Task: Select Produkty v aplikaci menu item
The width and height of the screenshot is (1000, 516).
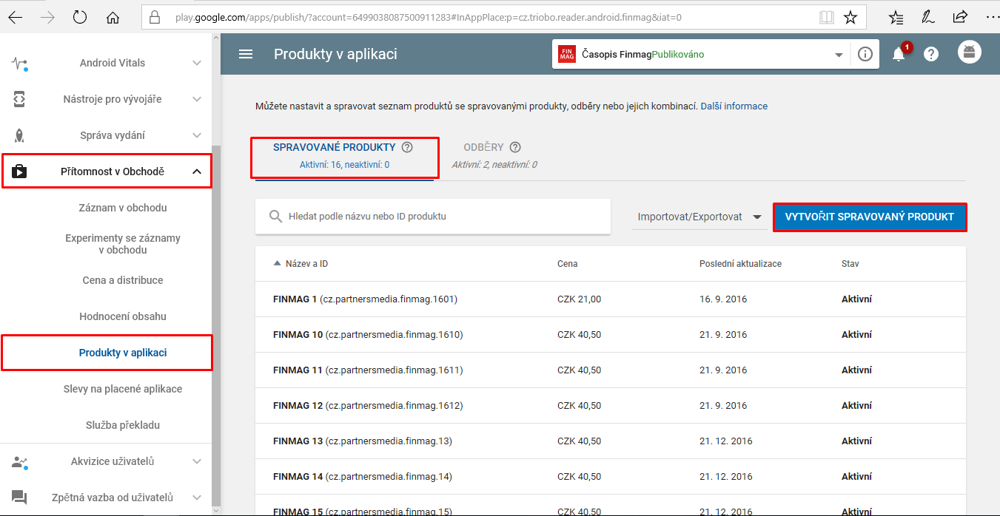Action: (x=123, y=353)
